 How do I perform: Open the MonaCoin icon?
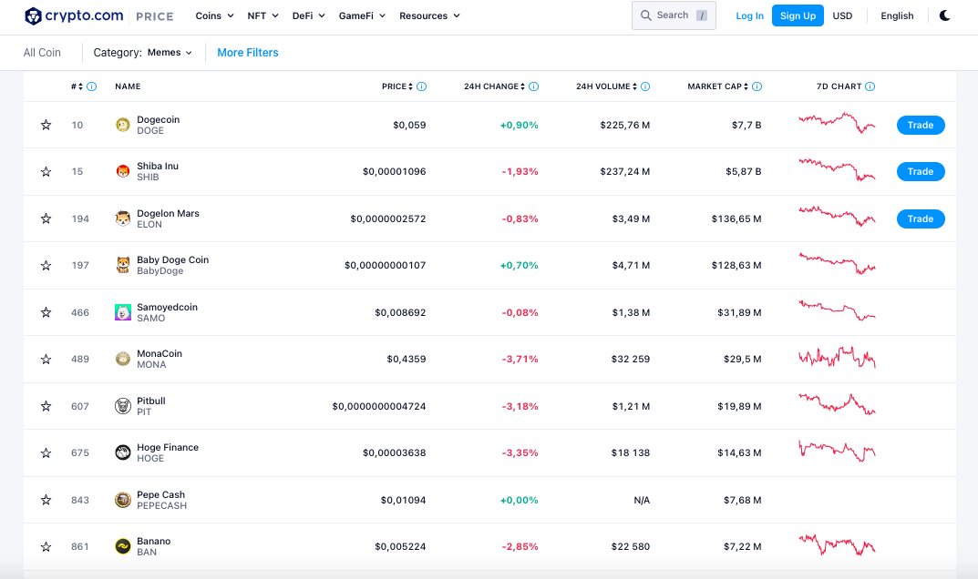123,359
